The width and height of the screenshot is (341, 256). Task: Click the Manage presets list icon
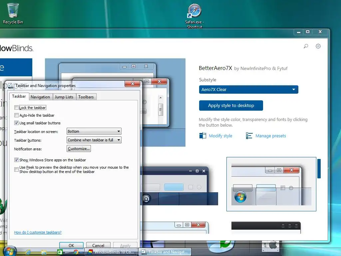[x=249, y=136]
